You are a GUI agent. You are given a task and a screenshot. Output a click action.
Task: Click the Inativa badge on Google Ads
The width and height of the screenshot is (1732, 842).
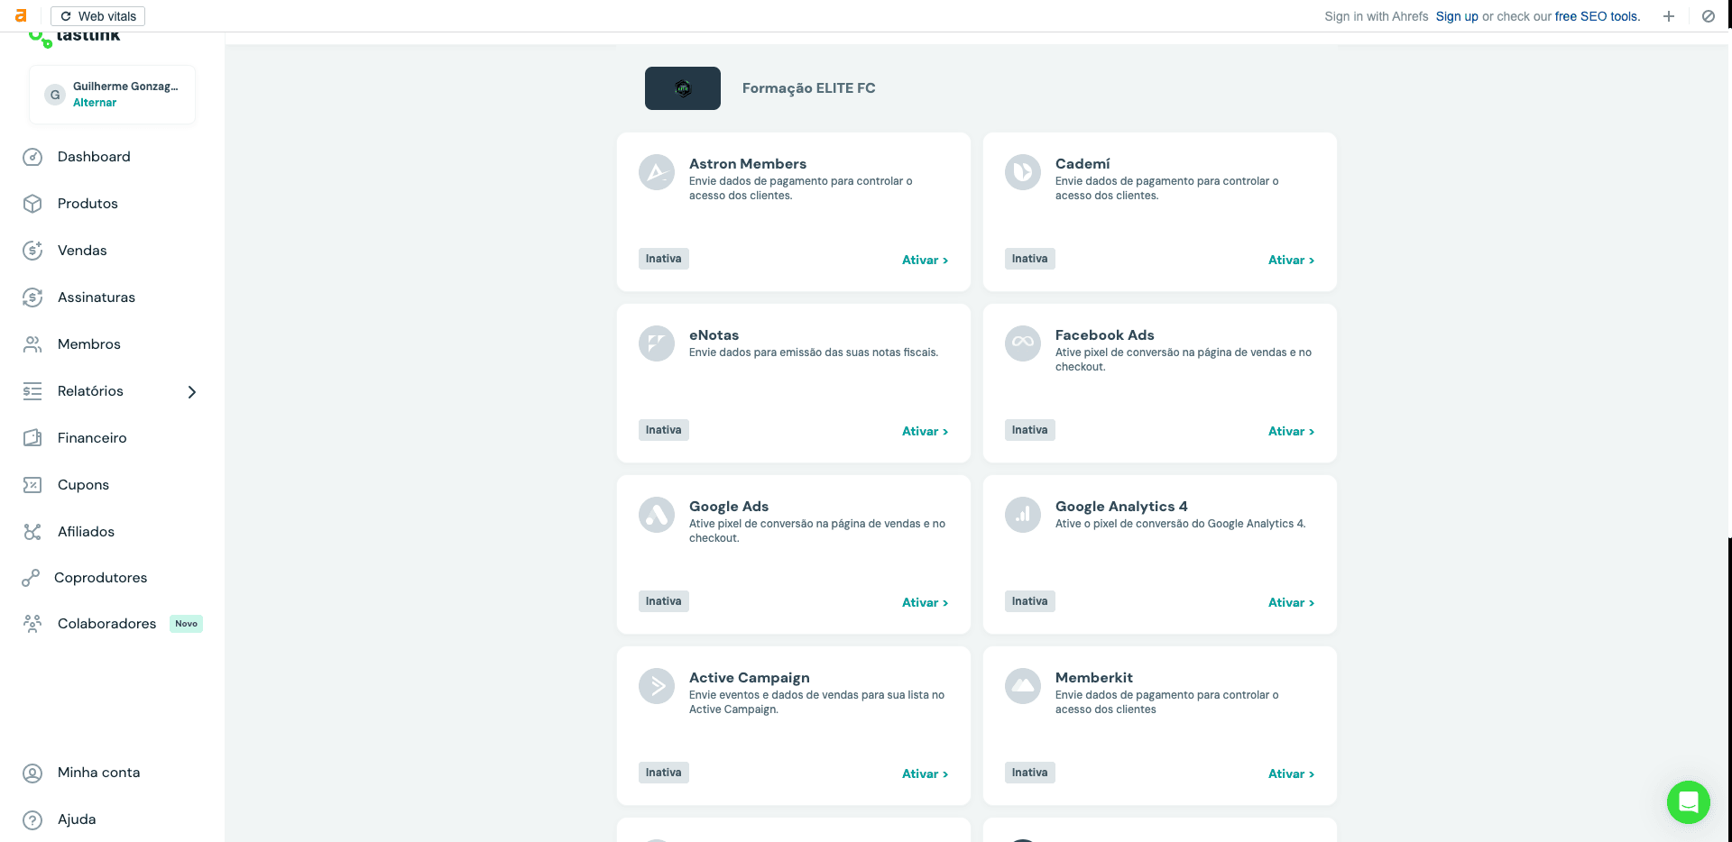[664, 601]
